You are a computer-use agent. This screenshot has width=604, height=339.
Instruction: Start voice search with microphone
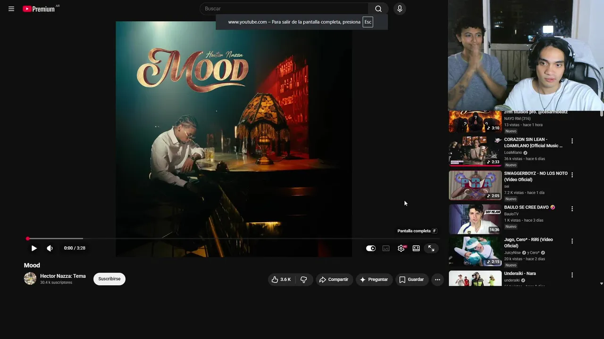pyautogui.click(x=400, y=9)
